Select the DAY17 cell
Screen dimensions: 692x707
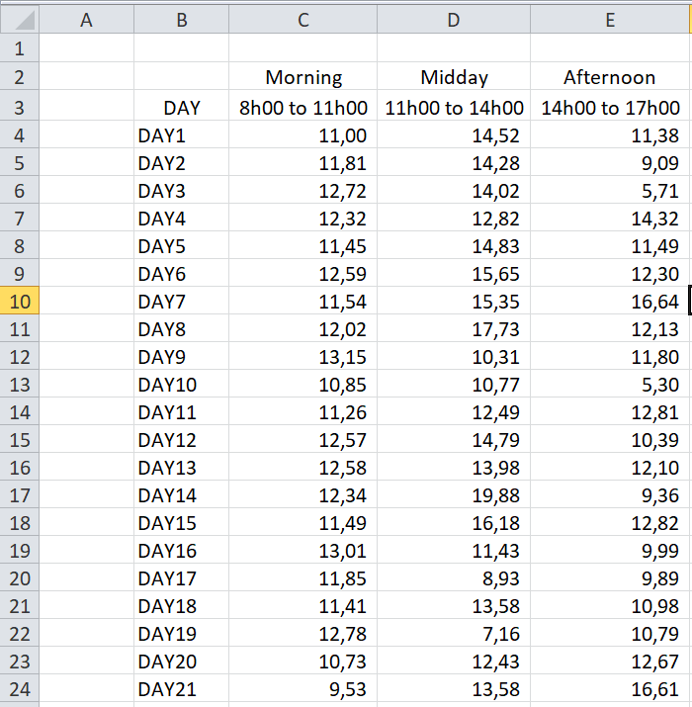pyautogui.click(x=181, y=578)
